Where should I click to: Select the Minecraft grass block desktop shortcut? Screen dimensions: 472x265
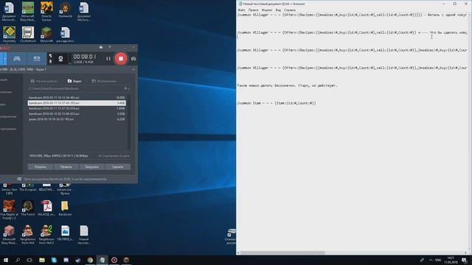tap(46, 35)
